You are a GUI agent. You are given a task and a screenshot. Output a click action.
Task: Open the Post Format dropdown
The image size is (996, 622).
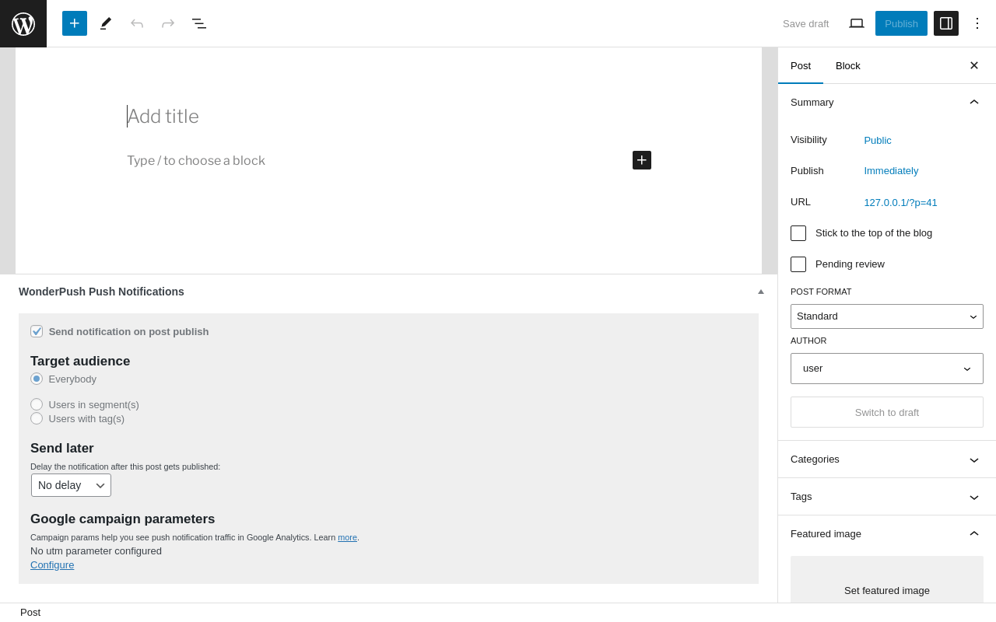coord(887,316)
